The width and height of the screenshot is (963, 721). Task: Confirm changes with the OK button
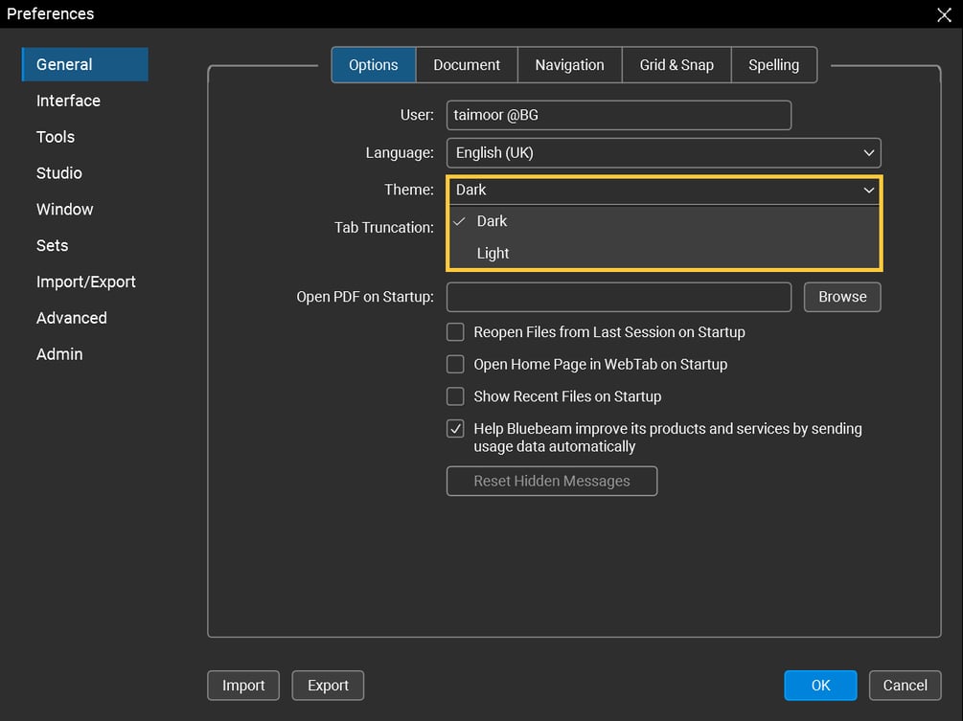820,685
